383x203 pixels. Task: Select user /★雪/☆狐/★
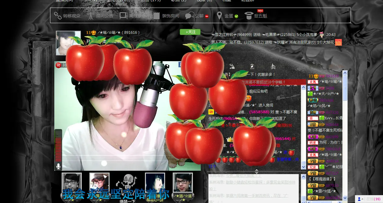325,191
